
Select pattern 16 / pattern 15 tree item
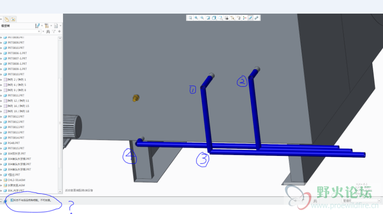(x=18, y=106)
